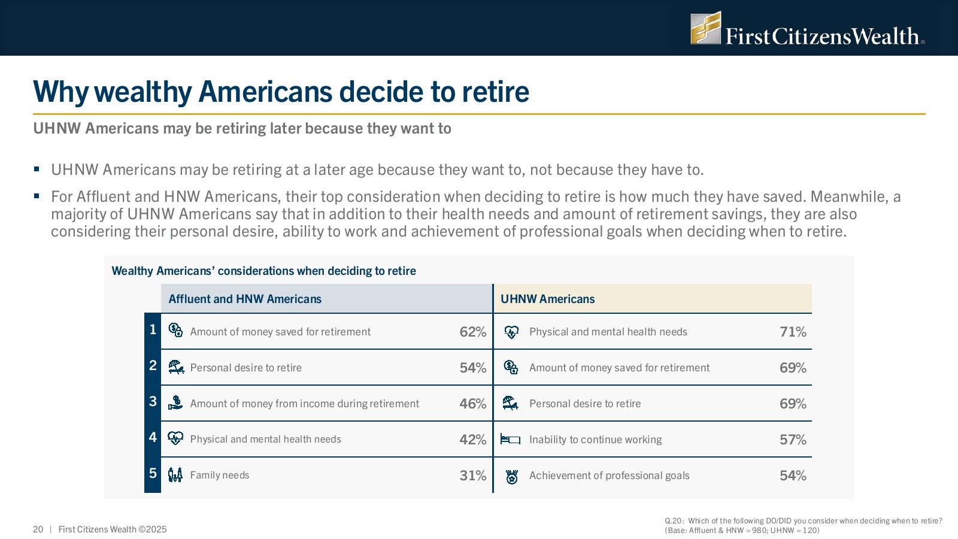The image size is (958, 539).
Task: Click the beach umbrella icon in Affluent column
Action: coord(175,367)
